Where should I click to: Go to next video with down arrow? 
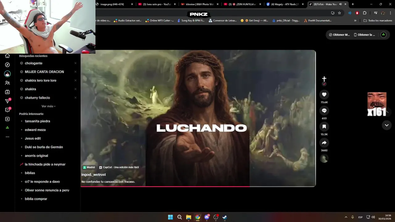(387, 125)
